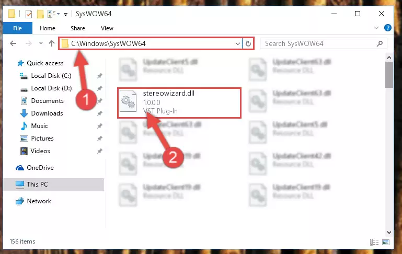The image size is (402, 254).
Task: Switch to details list view
Action: tap(374, 242)
